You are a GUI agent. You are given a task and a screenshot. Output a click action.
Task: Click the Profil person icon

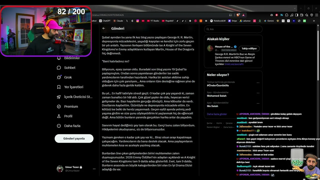59,116
